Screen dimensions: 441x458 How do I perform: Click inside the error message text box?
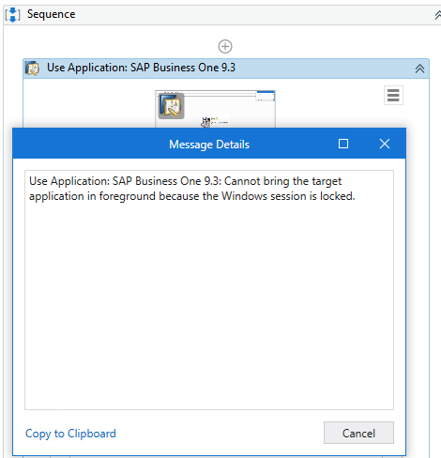pos(209,290)
